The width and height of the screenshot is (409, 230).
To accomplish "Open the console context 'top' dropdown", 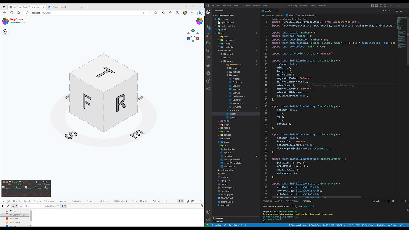I will click(x=14, y=206).
